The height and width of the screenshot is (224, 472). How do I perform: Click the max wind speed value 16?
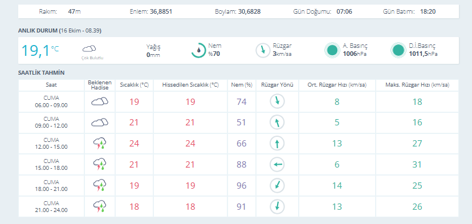pos(417,123)
